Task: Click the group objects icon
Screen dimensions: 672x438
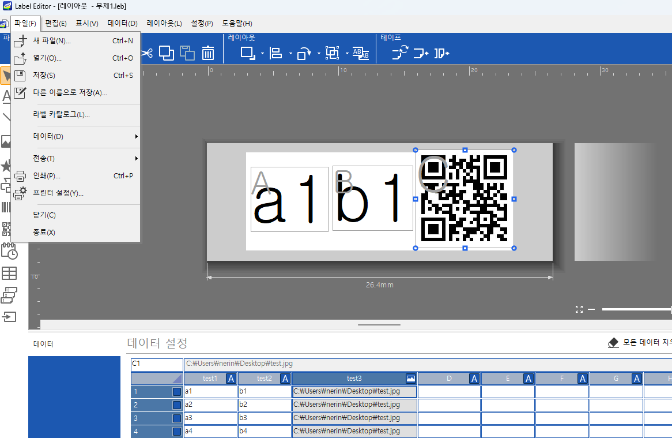Action: coord(332,53)
